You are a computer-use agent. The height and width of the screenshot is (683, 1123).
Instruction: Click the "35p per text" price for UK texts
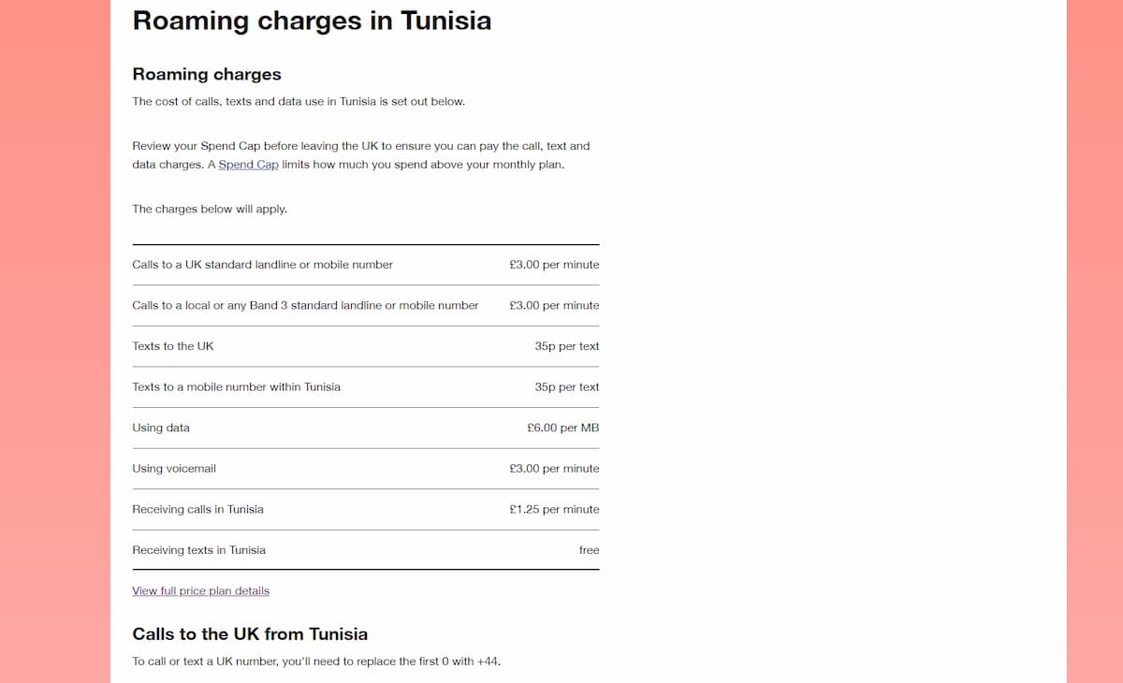[x=566, y=346]
